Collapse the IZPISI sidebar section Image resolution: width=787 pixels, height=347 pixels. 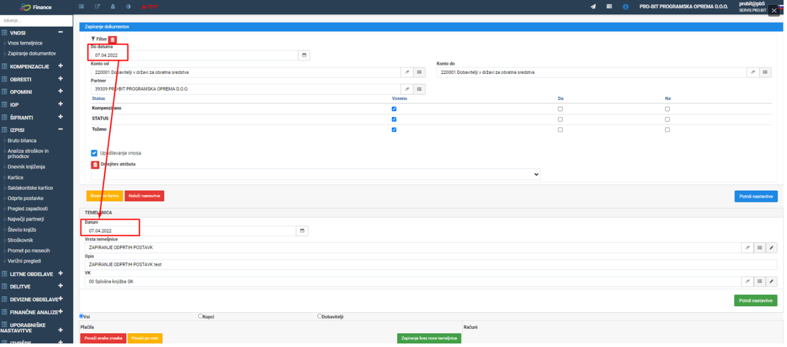60,129
